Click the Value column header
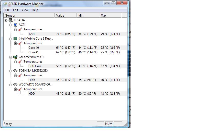Screen dimensions: 215x134 click(x=66, y=15)
